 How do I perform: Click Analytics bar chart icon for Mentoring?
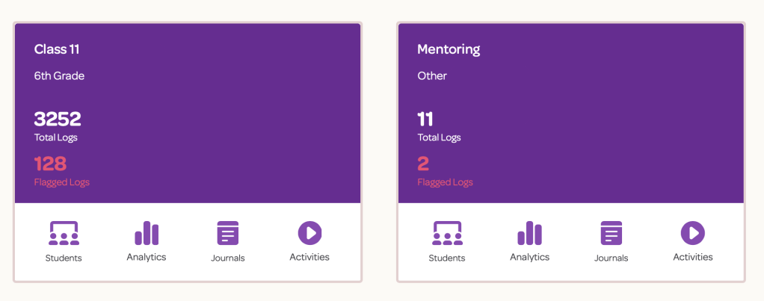pyautogui.click(x=529, y=233)
